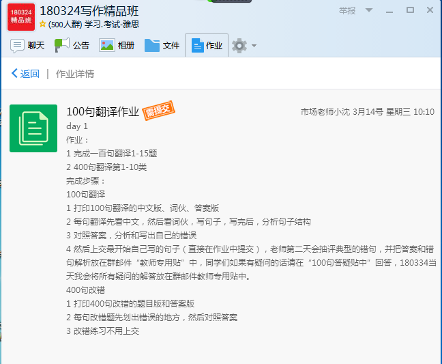Click the line '1 完成一百句翻译1-15题'

tap(112, 154)
